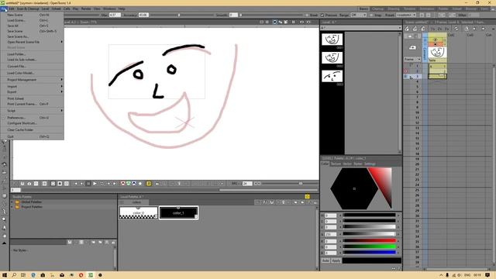496x279 pixels.
Task: Open the Range dropdown
Action: click(x=358, y=15)
